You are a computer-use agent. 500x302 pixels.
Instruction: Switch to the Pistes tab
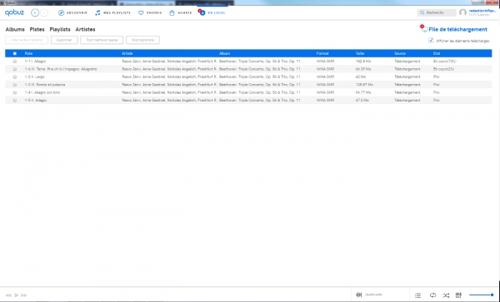point(37,29)
